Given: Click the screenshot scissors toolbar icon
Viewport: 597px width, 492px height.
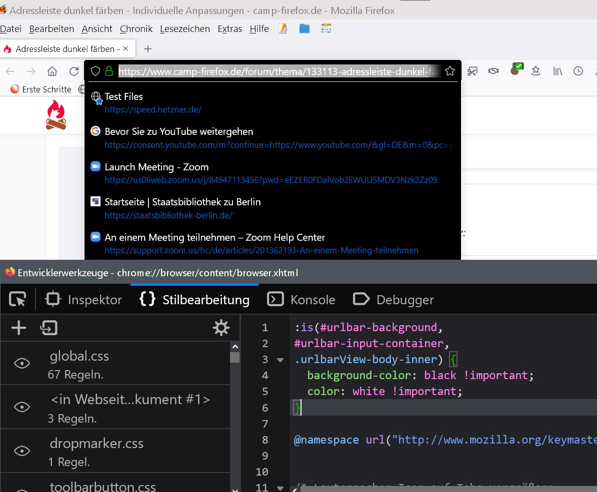Looking at the screenshot, I should 472,71.
